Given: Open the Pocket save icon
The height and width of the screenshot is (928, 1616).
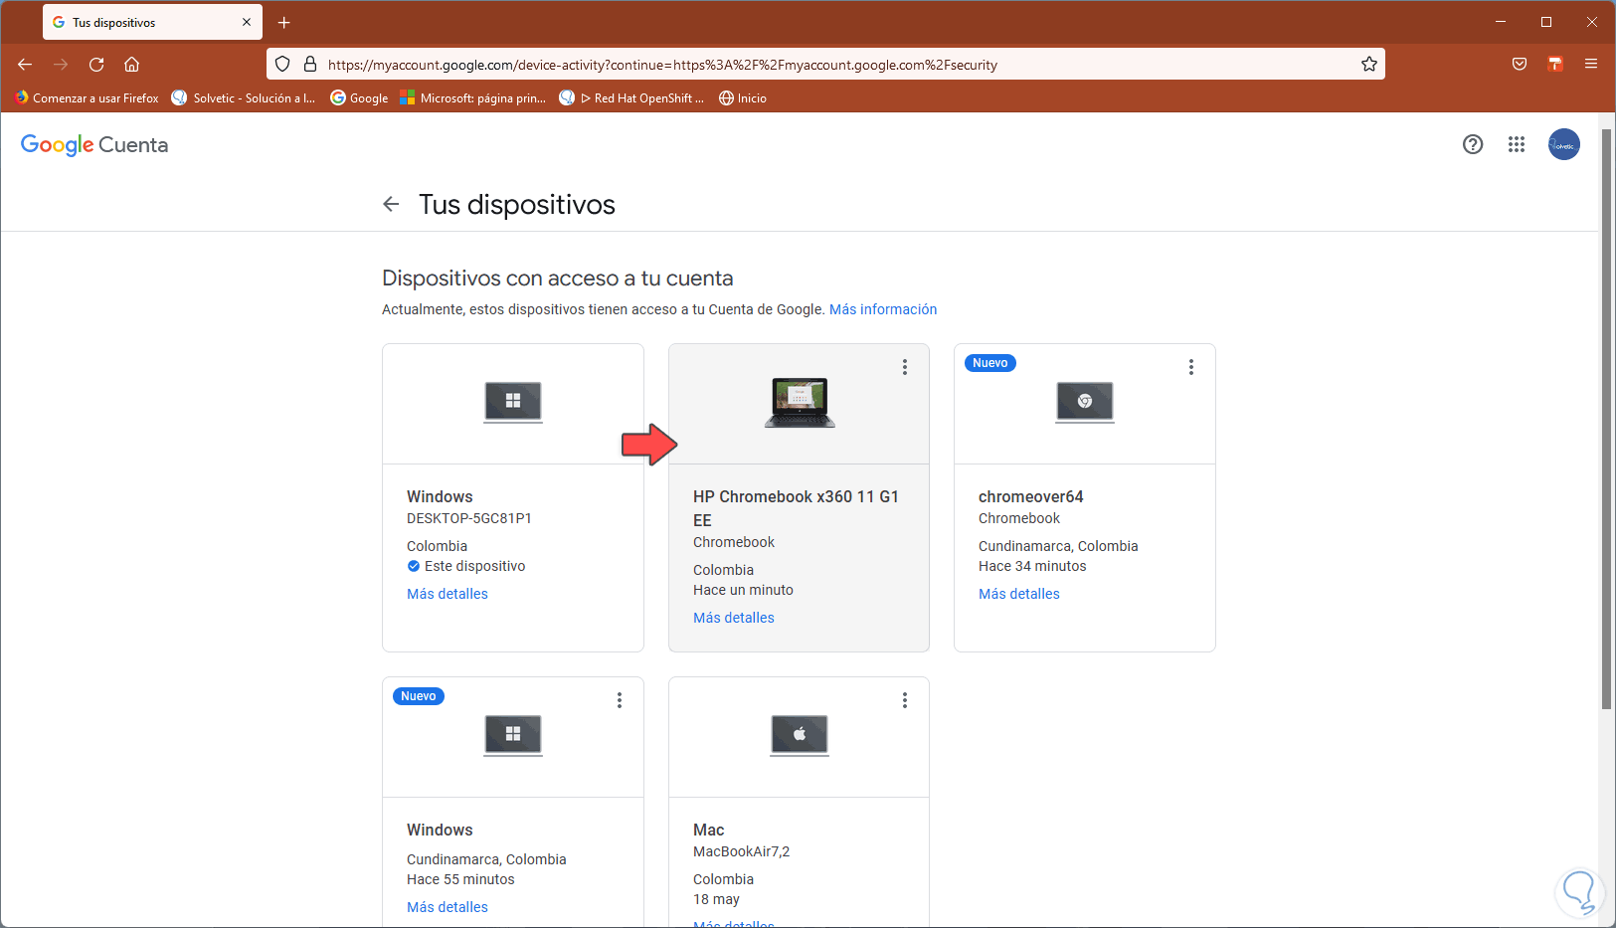Looking at the screenshot, I should pyautogui.click(x=1520, y=65).
